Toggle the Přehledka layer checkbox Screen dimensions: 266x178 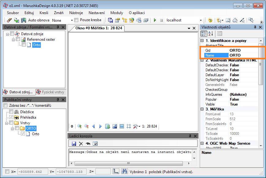pyautogui.click(x=11, y=117)
